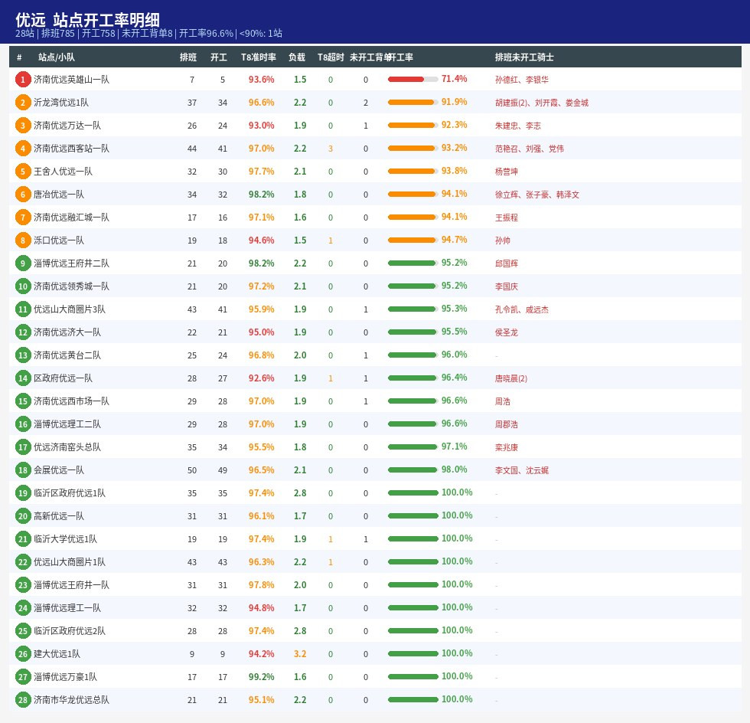Select station name 优远山大商圈片3队
Viewport: 750px width, 723px height.
(70, 309)
